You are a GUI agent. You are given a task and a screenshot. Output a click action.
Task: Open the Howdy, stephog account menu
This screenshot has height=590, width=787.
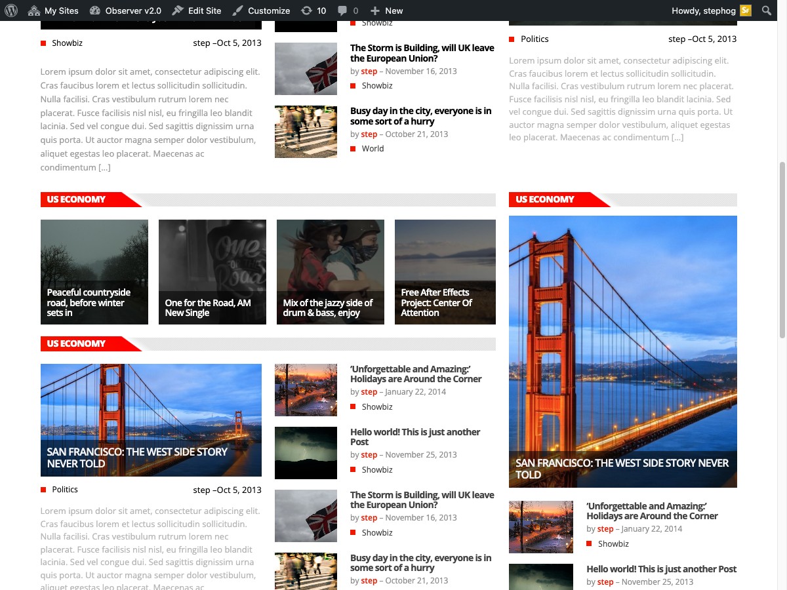click(704, 10)
